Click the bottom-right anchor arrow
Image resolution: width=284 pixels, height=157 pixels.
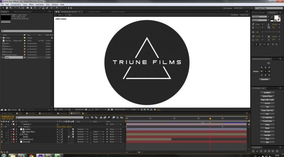pyautogui.click(x=269, y=75)
